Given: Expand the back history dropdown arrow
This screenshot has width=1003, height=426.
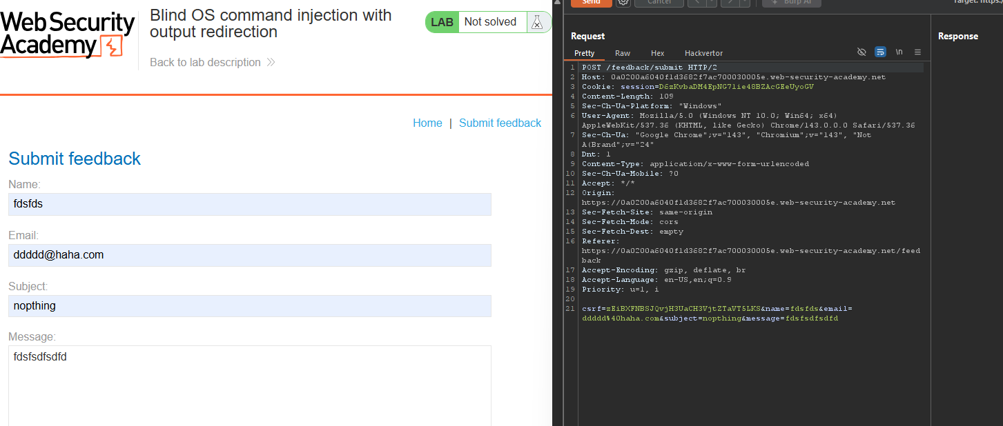Looking at the screenshot, I should click(x=710, y=2).
